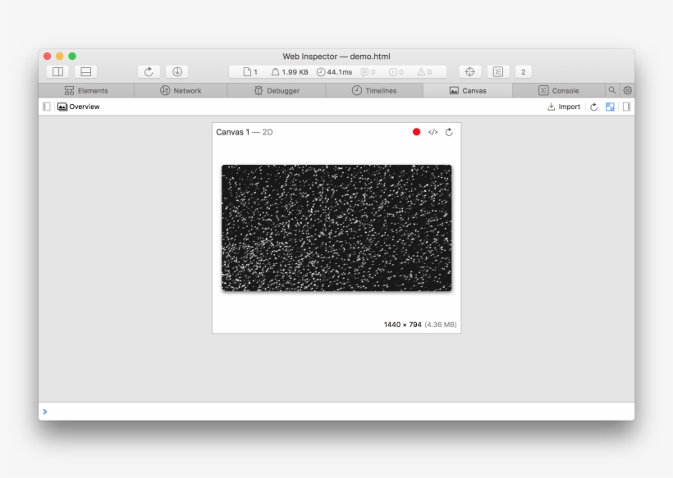Refresh all canvas previews in the navigation bar
The image size is (673, 478).
[x=593, y=107]
